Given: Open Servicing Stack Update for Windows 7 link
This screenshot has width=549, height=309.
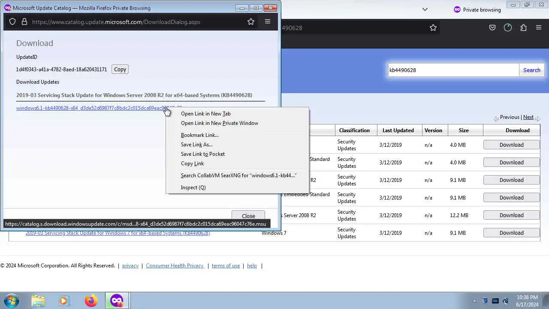Looking at the screenshot, I should coord(118,233).
